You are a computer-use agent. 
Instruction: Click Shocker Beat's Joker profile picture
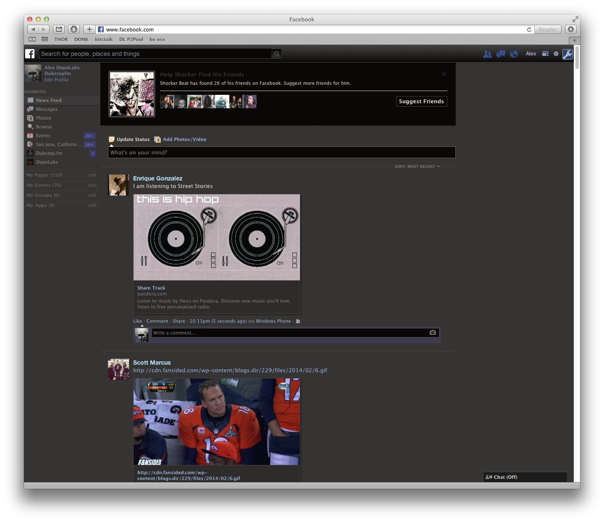tap(132, 94)
